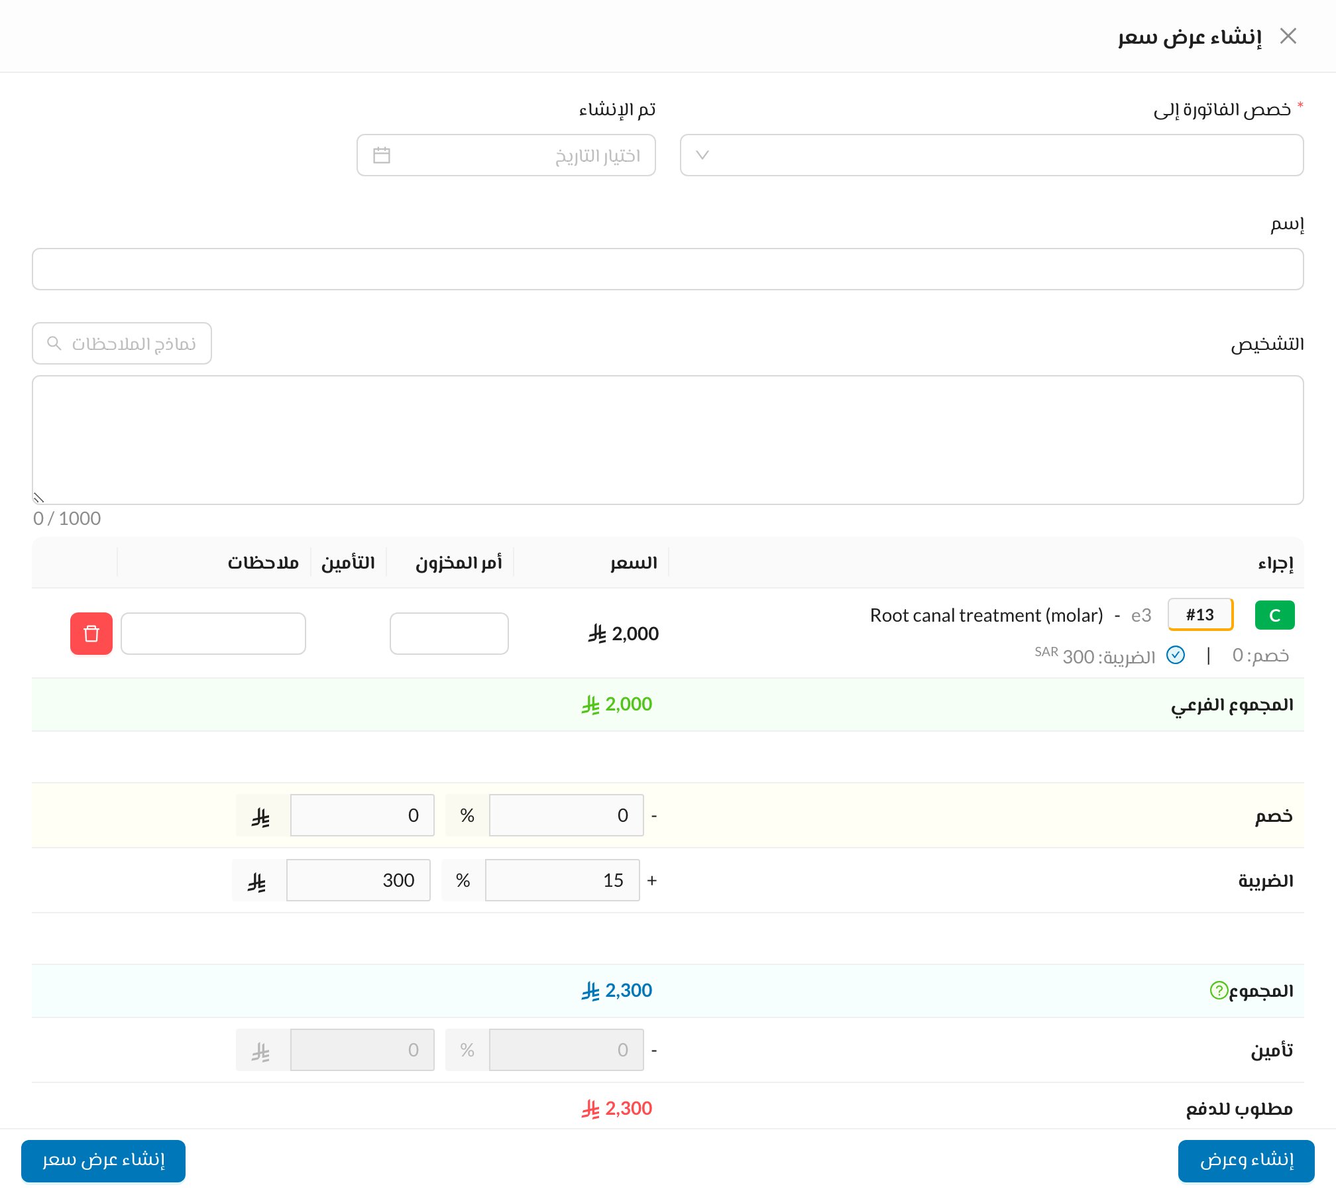The height and width of the screenshot is (1193, 1336).
Task: Click the riyal symbol addon in discount row
Action: (263, 815)
